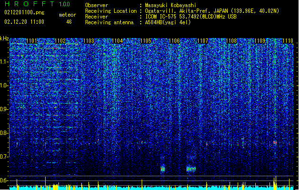Click the A504HB(yagi 4el) antenna text
Viewport: 299px width, 190px height.
pos(168,22)
